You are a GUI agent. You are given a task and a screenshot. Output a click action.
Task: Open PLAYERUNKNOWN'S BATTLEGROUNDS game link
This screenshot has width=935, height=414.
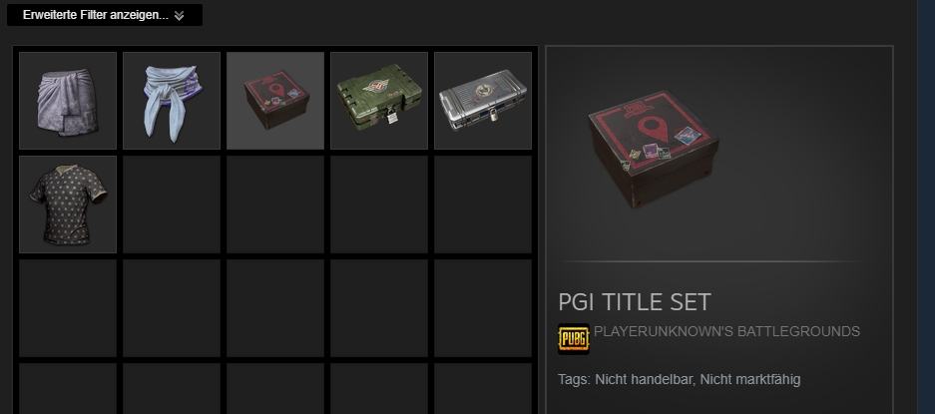(726, 331)
